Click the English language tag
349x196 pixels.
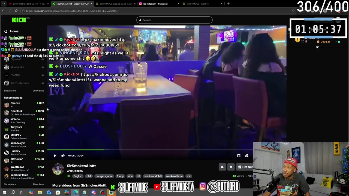coord(78,176)
